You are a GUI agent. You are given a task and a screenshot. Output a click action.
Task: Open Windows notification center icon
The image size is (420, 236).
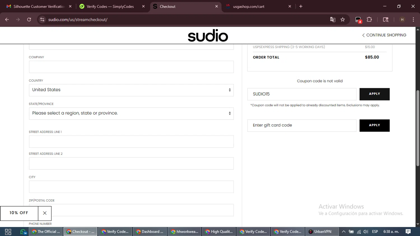point(408,232)
